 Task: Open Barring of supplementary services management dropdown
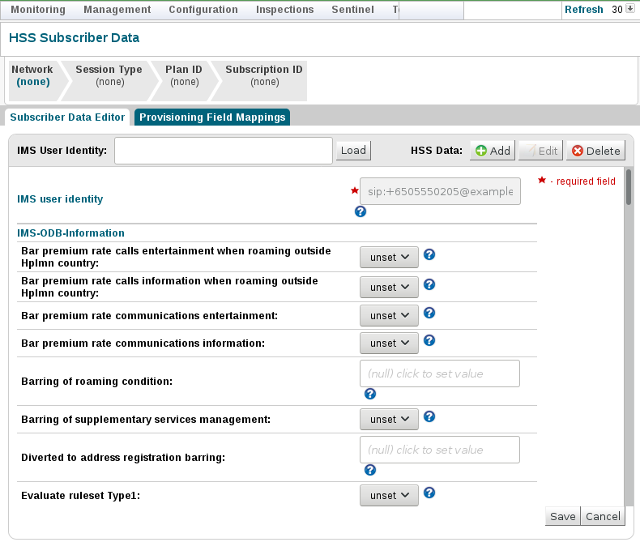pos(389,419)
